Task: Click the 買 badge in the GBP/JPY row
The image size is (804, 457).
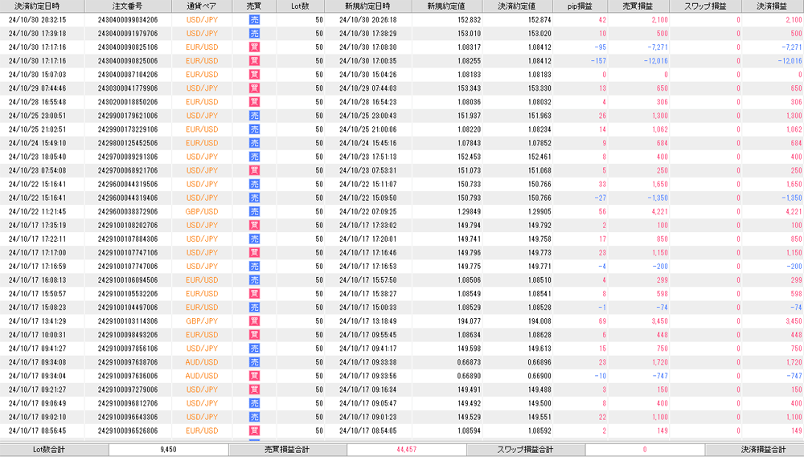Action: pyautogui.click(x=254, y=321)
